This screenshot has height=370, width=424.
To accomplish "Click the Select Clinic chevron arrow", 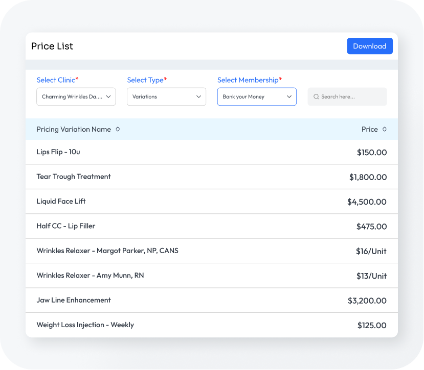I will [x=108, y=96].
